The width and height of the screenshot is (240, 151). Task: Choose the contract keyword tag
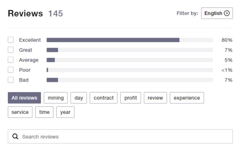coord(103,98)
